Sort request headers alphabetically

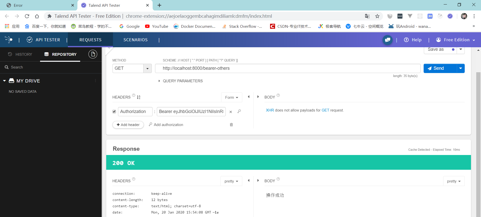[x=139, y=97]
